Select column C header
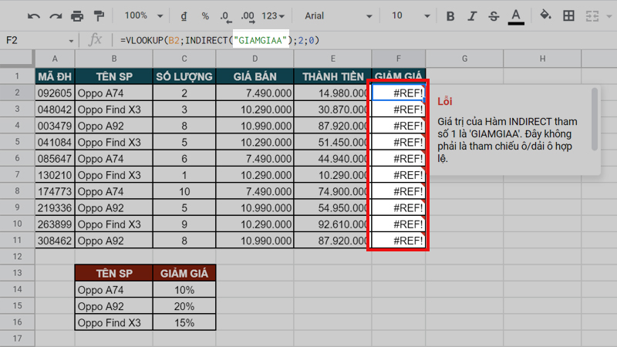The image size is (617, 347). tap(184, 59)
